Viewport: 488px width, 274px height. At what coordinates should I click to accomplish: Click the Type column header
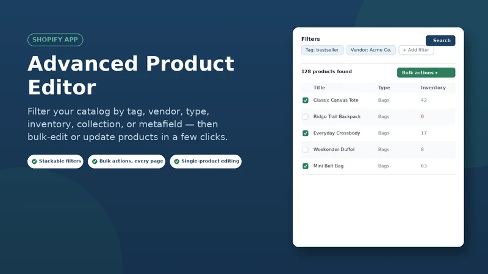point(384,88)
